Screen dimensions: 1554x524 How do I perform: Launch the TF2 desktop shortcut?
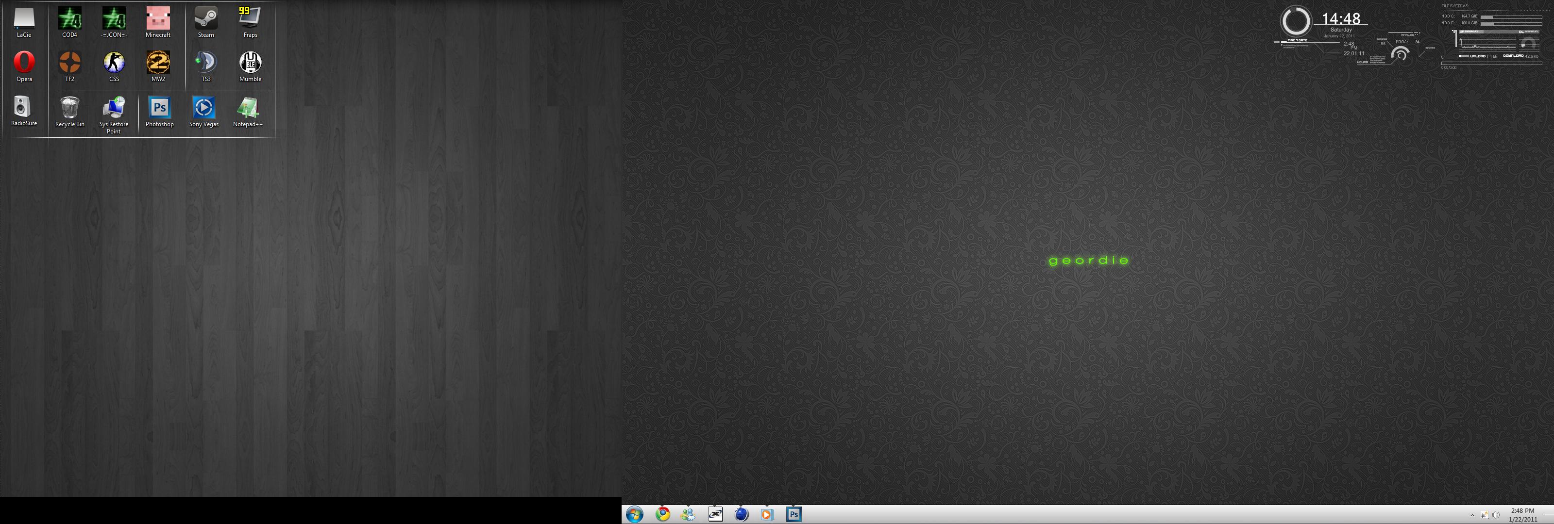[69, 67]
